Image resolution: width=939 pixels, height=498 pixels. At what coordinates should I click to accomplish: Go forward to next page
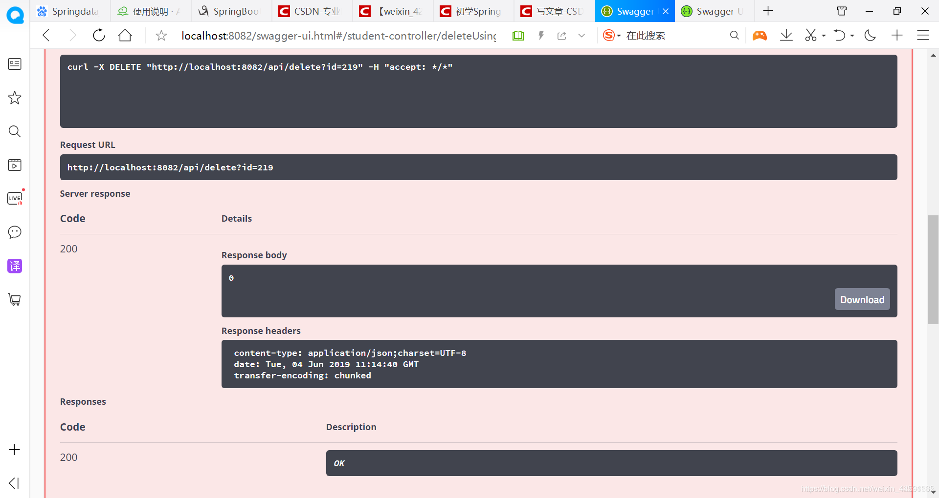(72, 35)
